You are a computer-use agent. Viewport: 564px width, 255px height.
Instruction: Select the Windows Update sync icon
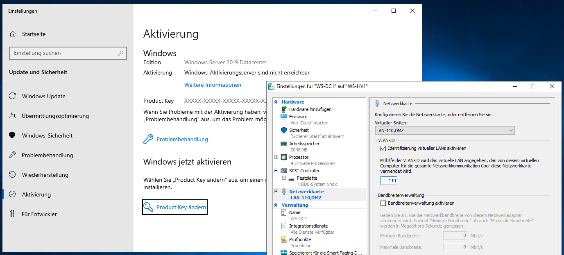(x=13, y=96)
